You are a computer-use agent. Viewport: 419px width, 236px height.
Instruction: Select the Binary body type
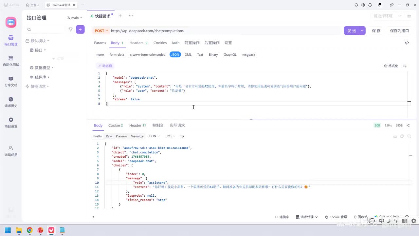[213, 55]
